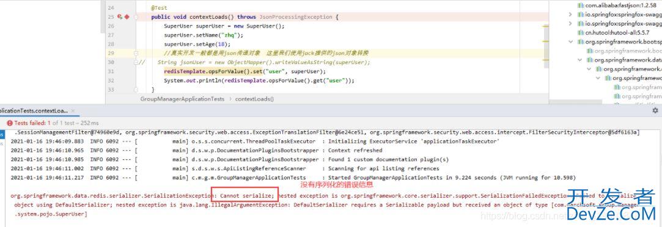The width and height of the screenshot is (662, 227).
Task: Click the run test gutter icon on line 25
Action: tap(120, 17)
